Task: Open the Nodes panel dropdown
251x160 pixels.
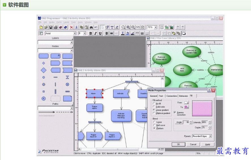Action: [71, 50]
